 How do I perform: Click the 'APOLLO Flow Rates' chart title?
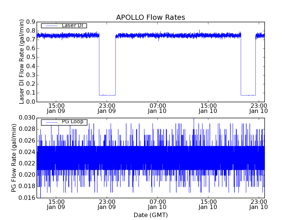click(x=151, y=17)
